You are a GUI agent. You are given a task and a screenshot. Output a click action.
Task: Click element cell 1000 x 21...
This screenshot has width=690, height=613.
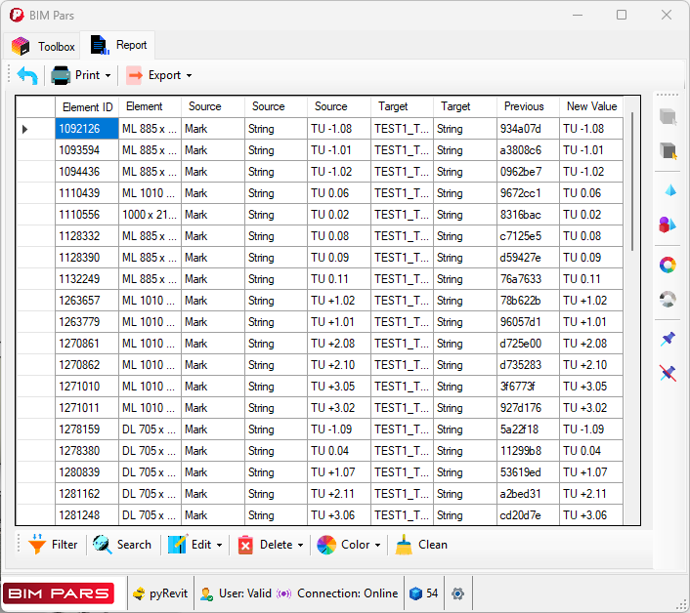pyautogui.click(x=150, y=215)
